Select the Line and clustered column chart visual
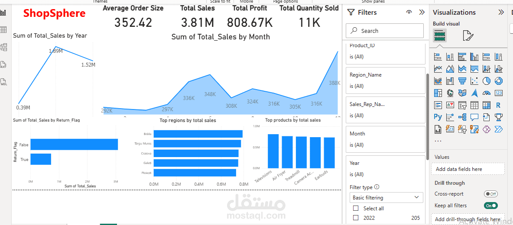 point(499,68)
